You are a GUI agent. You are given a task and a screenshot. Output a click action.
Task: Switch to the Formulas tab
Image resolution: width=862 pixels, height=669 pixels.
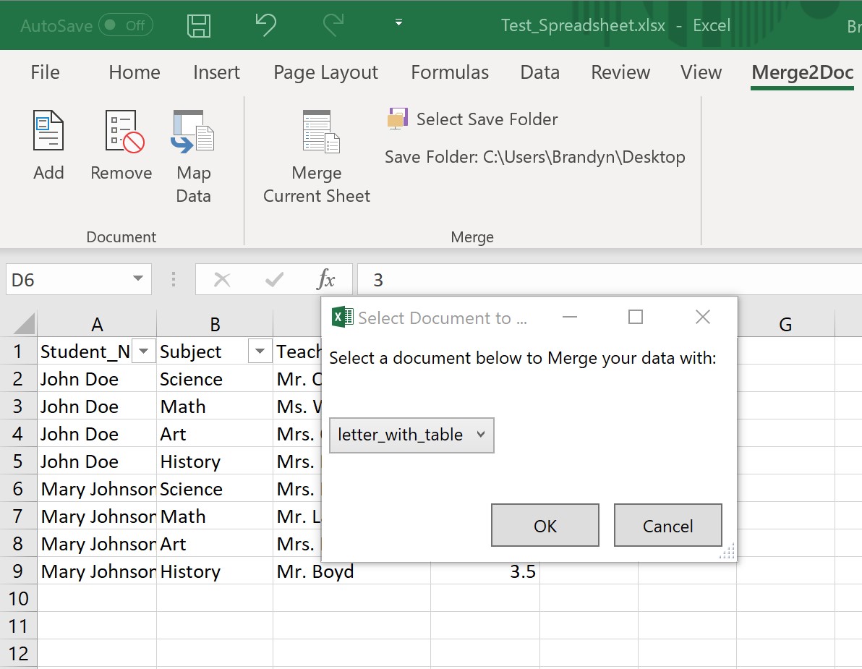click(450, 72)
